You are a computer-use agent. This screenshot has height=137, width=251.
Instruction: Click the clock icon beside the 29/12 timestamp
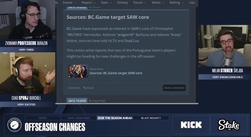point(85,7)
